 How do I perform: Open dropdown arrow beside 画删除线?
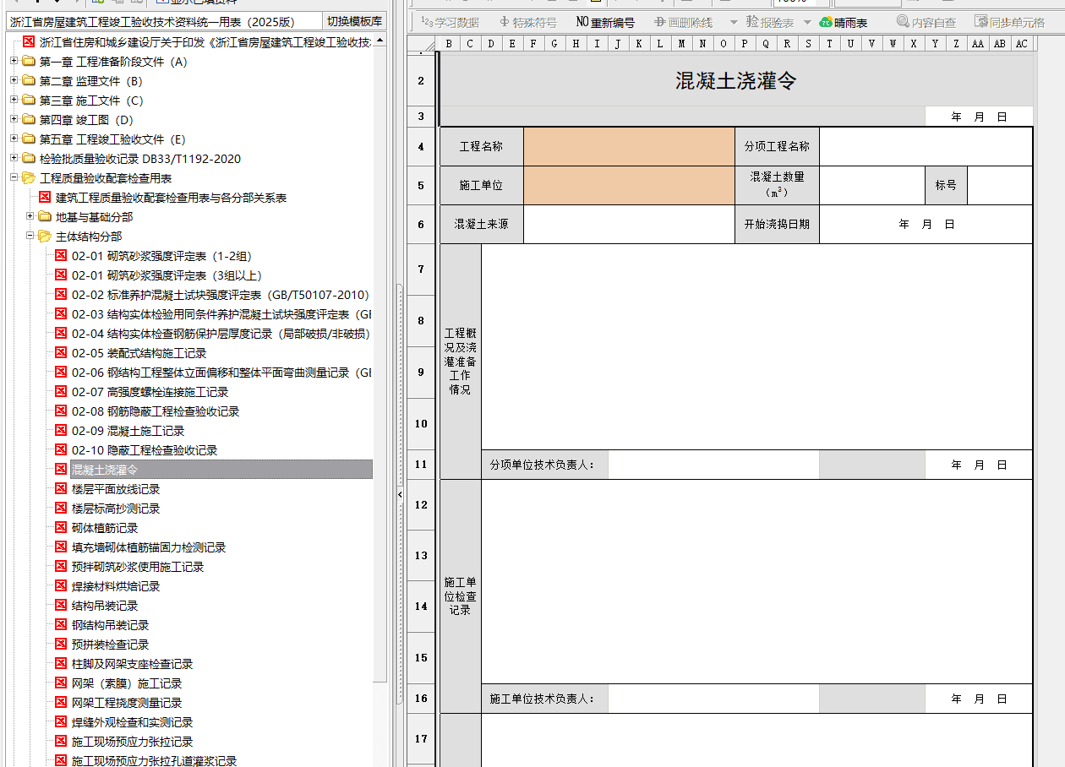coord(733,22)
